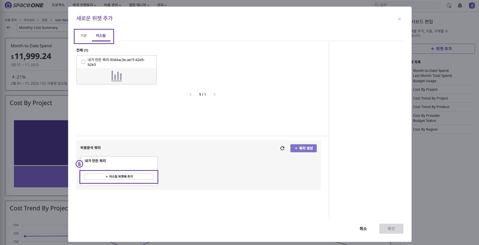The height and width of the screenshot is (245, 479).
Task: Expand the 에셋 인벤토리 menu
Action: point(84,5)
